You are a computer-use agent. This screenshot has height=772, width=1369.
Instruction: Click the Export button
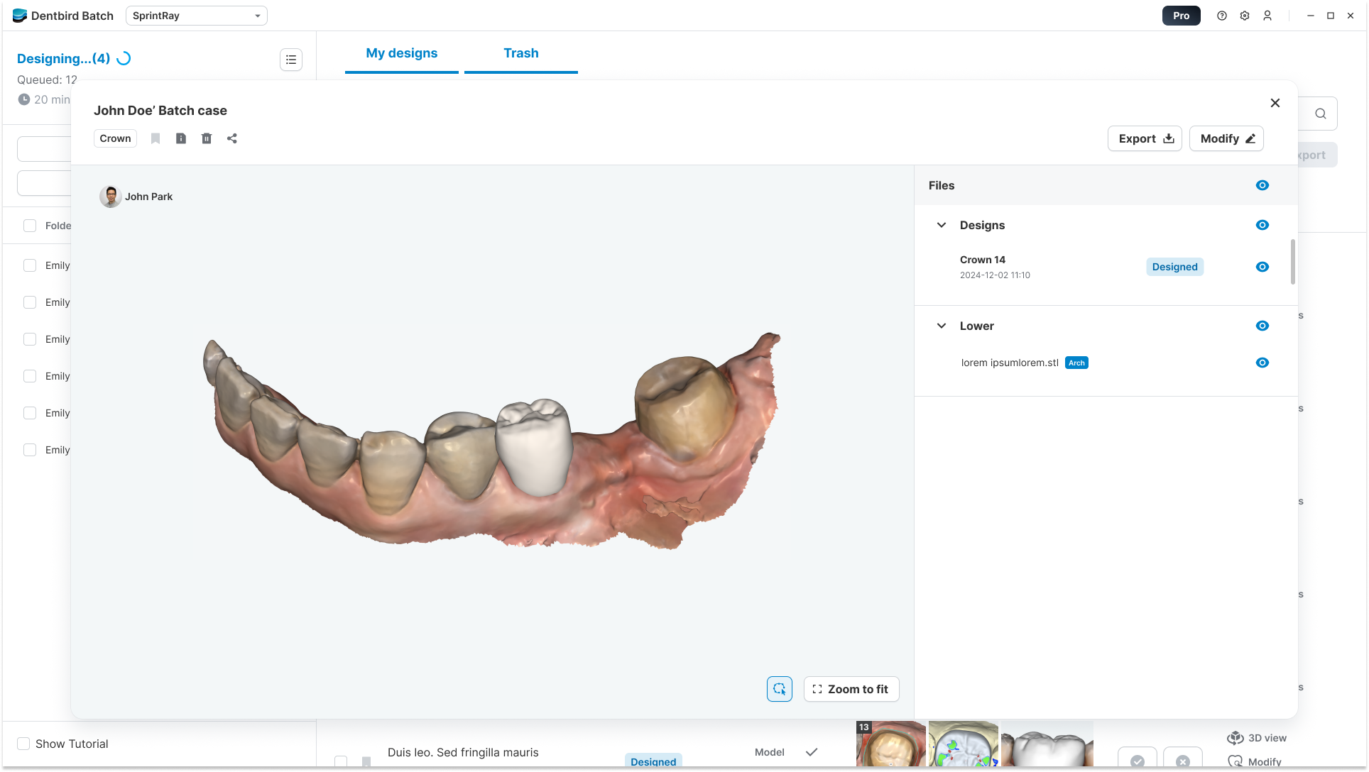1145,138
